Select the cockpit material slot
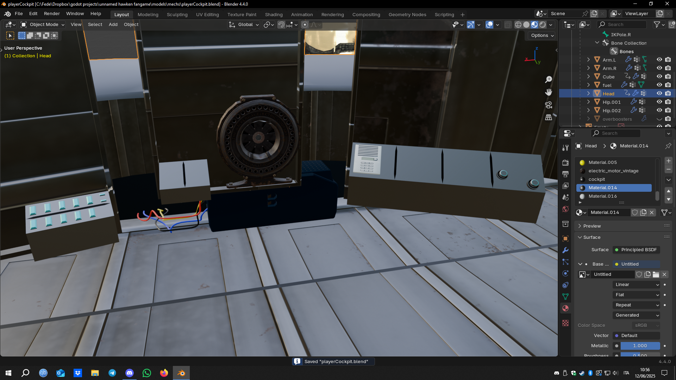676x380 pixels. tap(614, 179)
